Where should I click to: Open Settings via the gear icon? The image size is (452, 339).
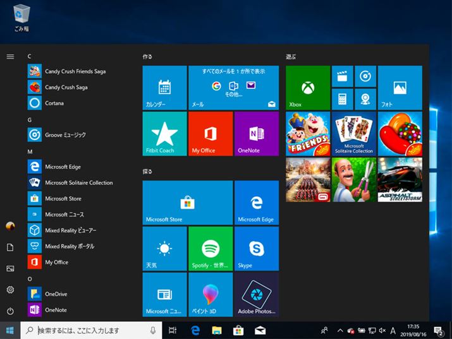tap(10, 290)
